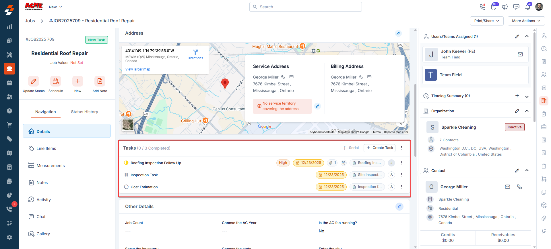Toggle status circle of Cost Estimation task
Viewport: 551px width, 249px height.
pyautogui.click(x=126, y=187)
